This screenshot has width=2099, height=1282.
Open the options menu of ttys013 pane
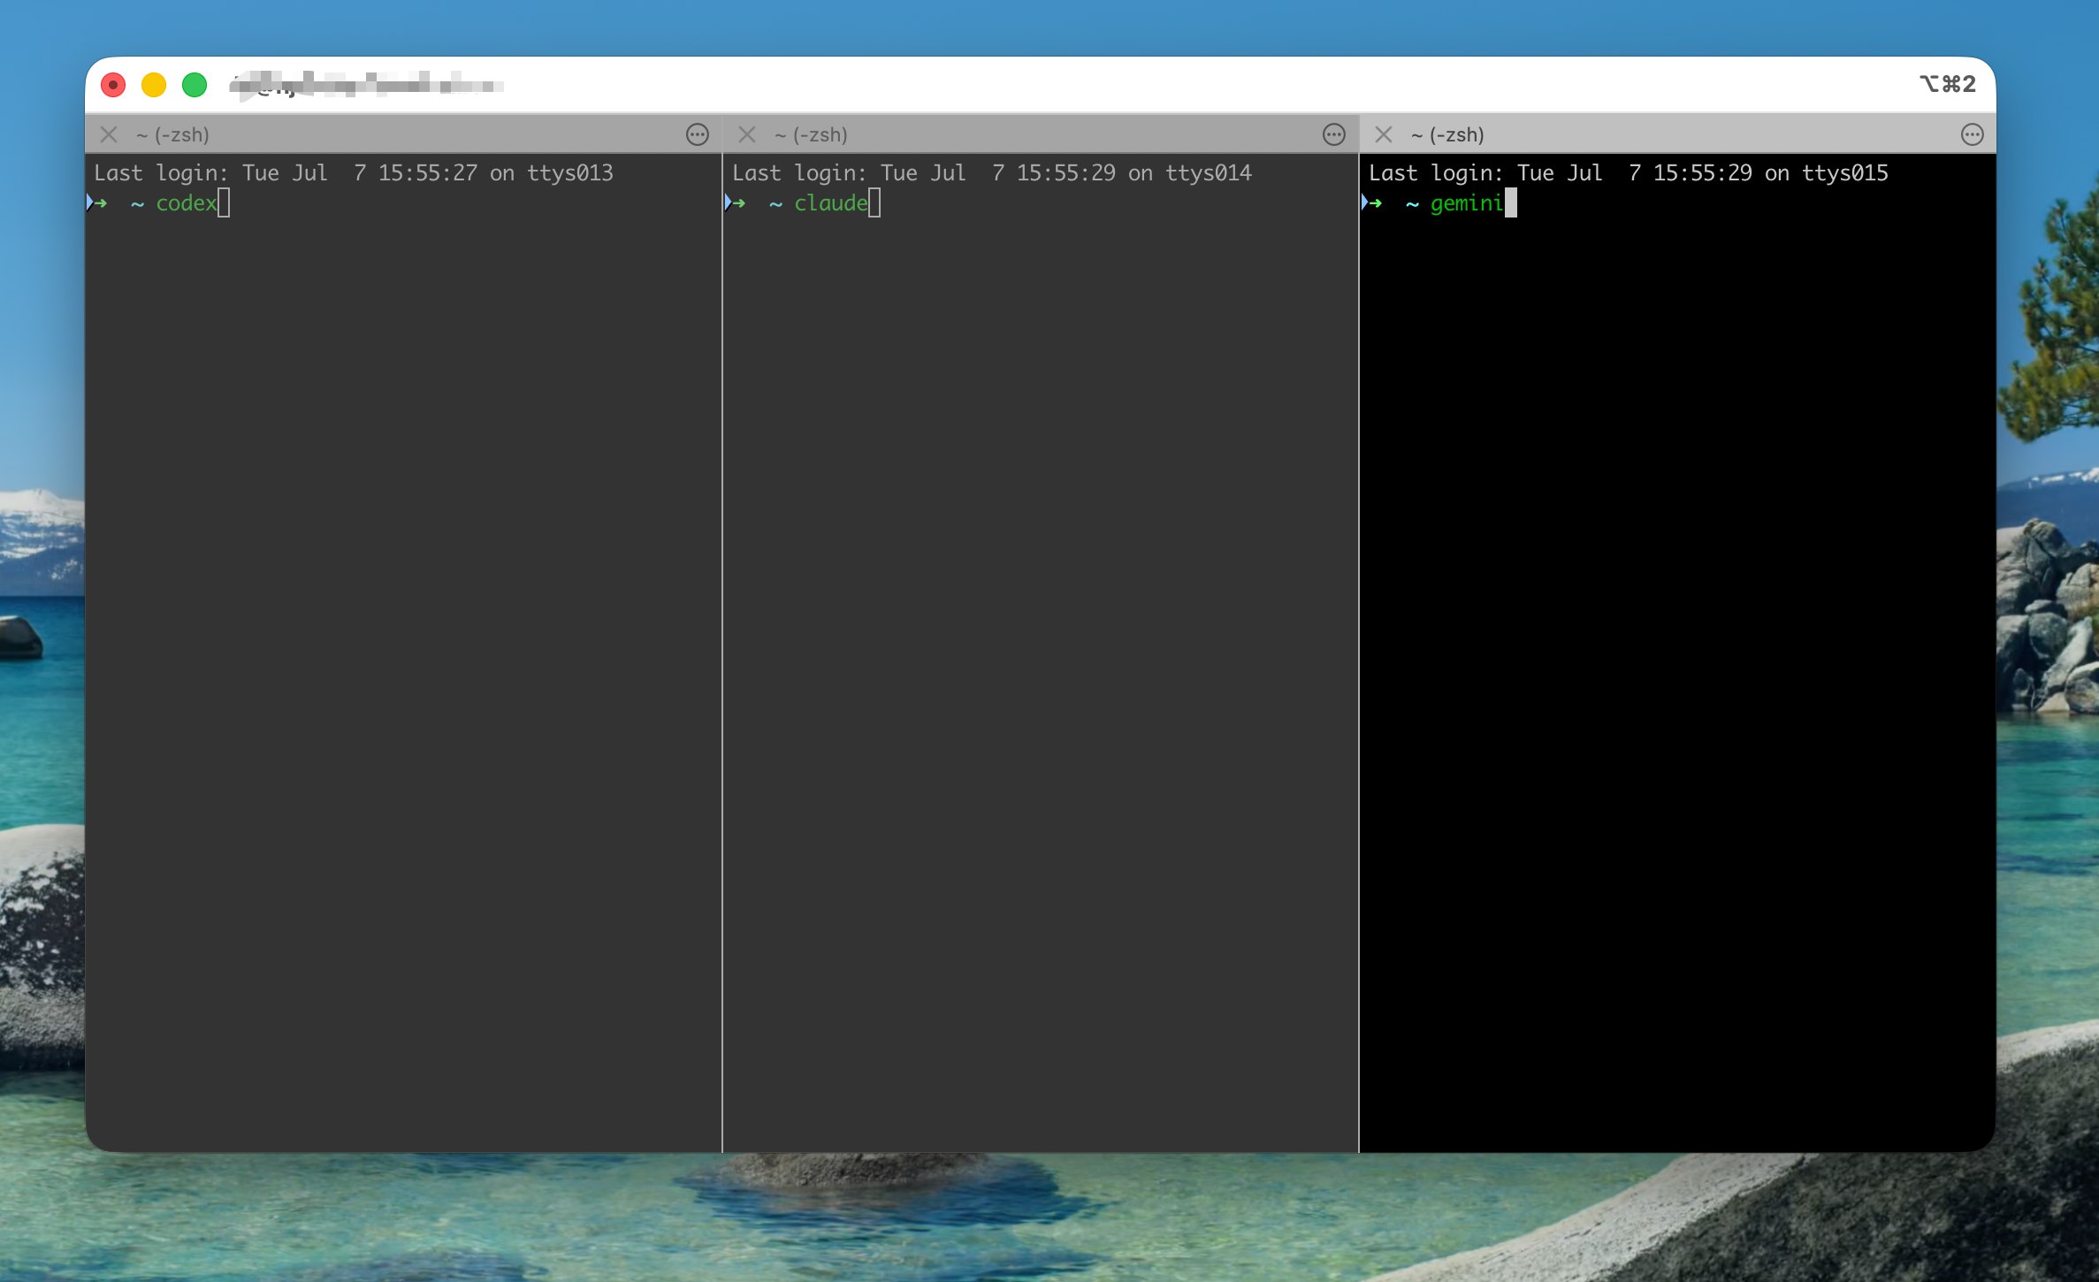click(x=698, y=134)
